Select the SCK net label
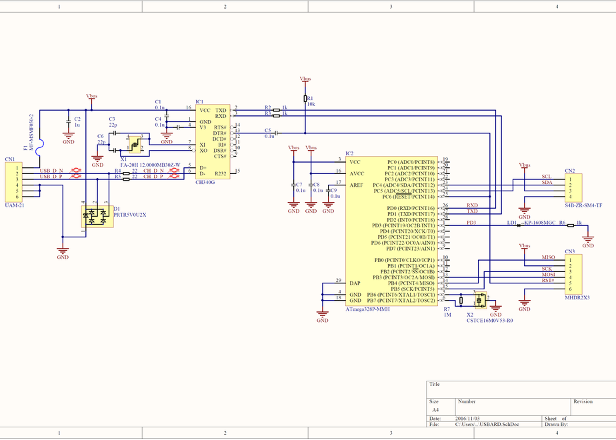 point(547,269)
